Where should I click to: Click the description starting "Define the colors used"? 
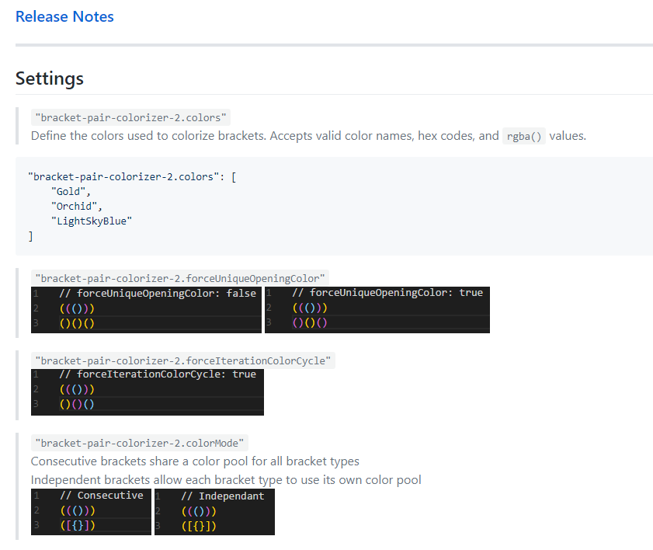pos(264,136)
